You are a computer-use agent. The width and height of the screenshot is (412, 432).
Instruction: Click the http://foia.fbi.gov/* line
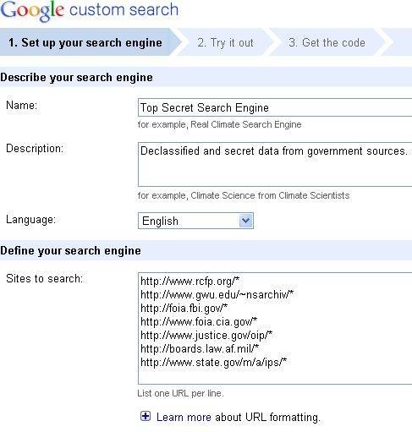184,309
